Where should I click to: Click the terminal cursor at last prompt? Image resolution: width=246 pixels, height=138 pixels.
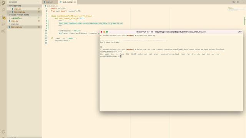click(x=121, y=56)
